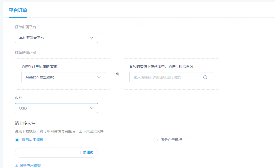This screenshot has height=168, width=275.
Task: Click the chevron arrow in USD box
Action: pos(92,108)
